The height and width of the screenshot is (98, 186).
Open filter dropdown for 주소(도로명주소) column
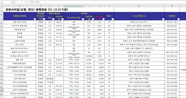pos(163,19)
